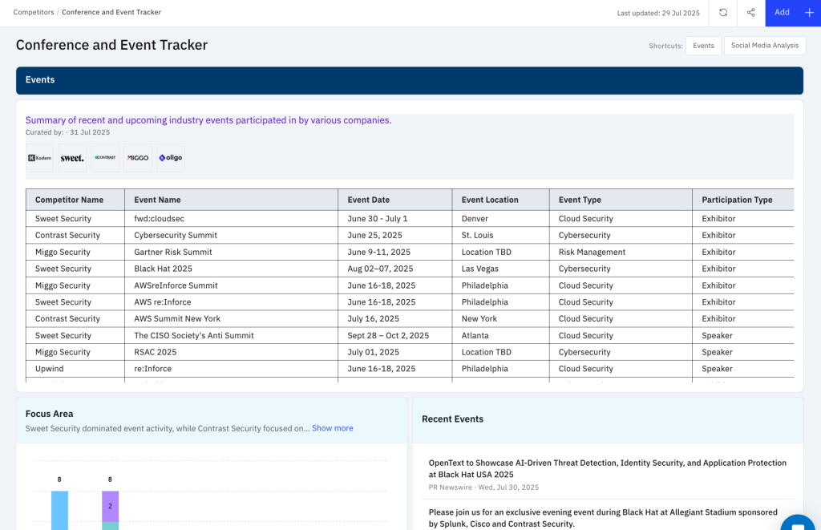The height and width of the screenshot is (530, 821).
Task: Select the Upwind competitor name cell
Action: point(75,369)
